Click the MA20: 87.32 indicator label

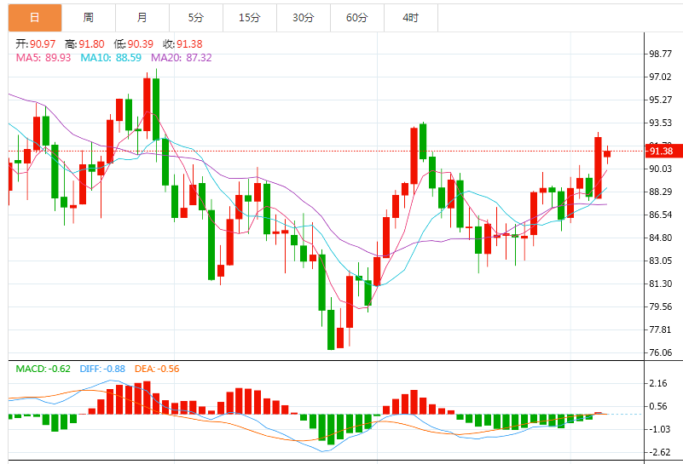pos(182,57)
